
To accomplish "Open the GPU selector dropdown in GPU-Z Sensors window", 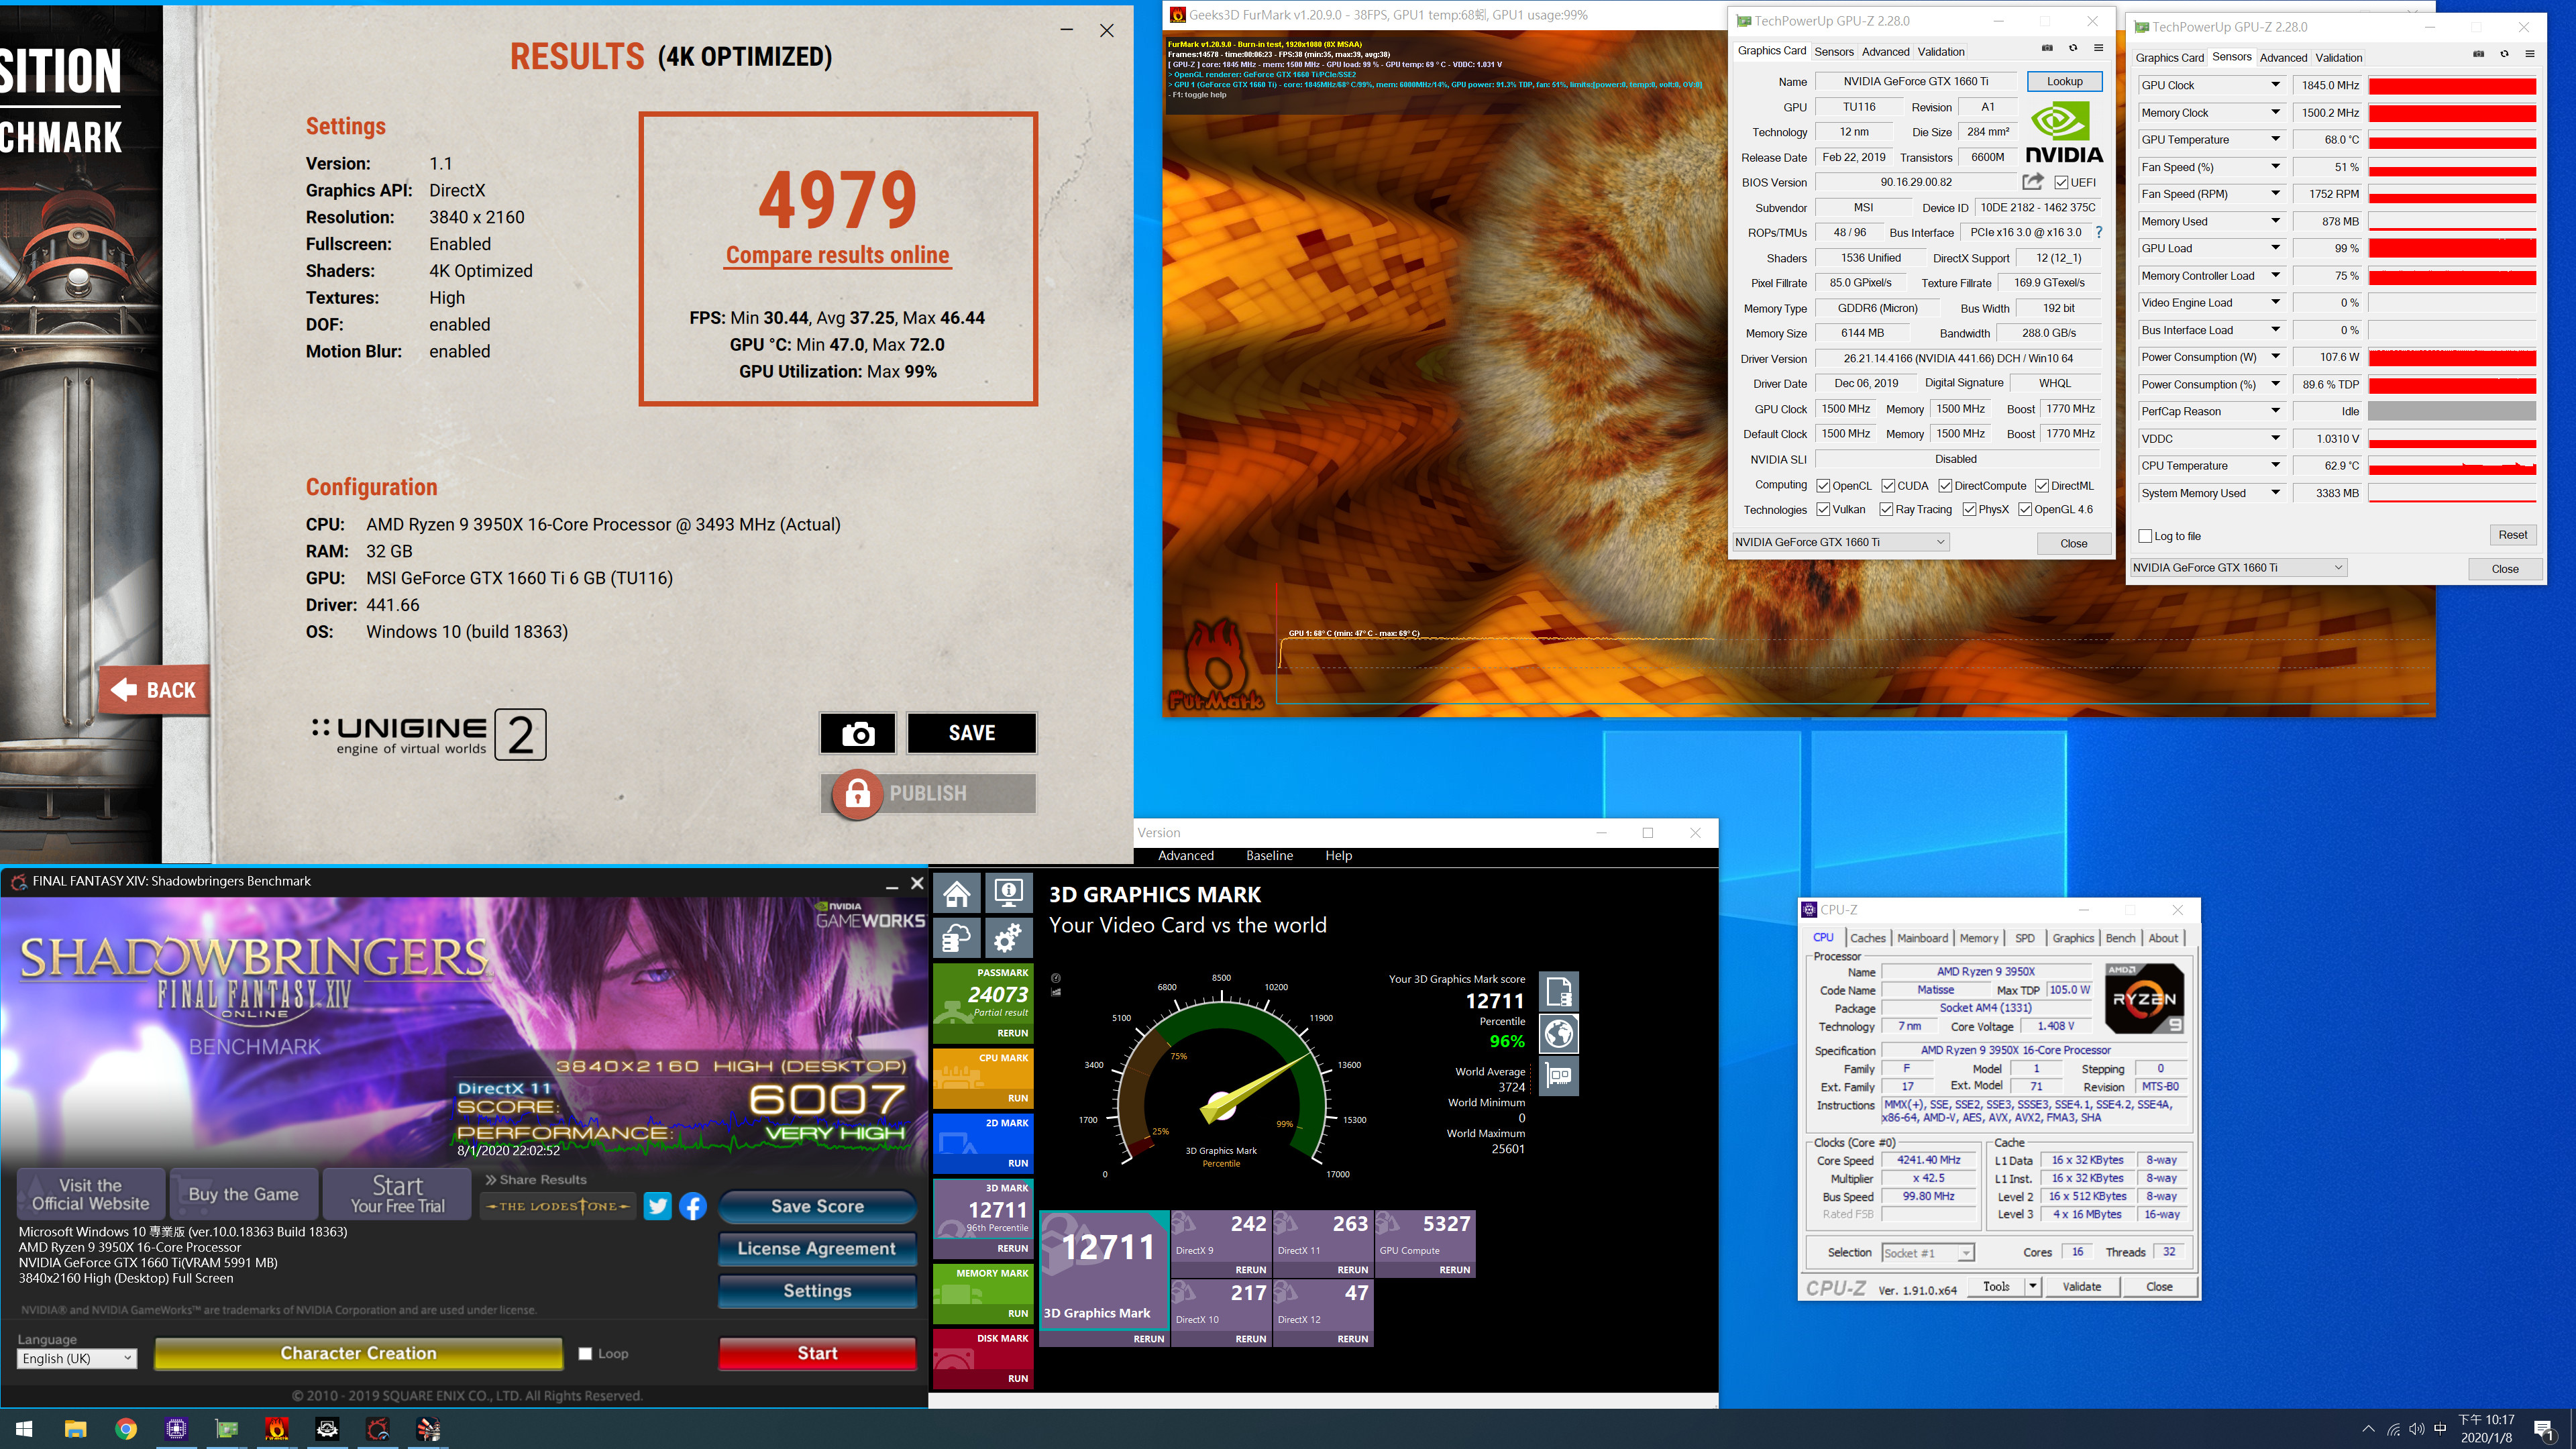I will 2238,567.
